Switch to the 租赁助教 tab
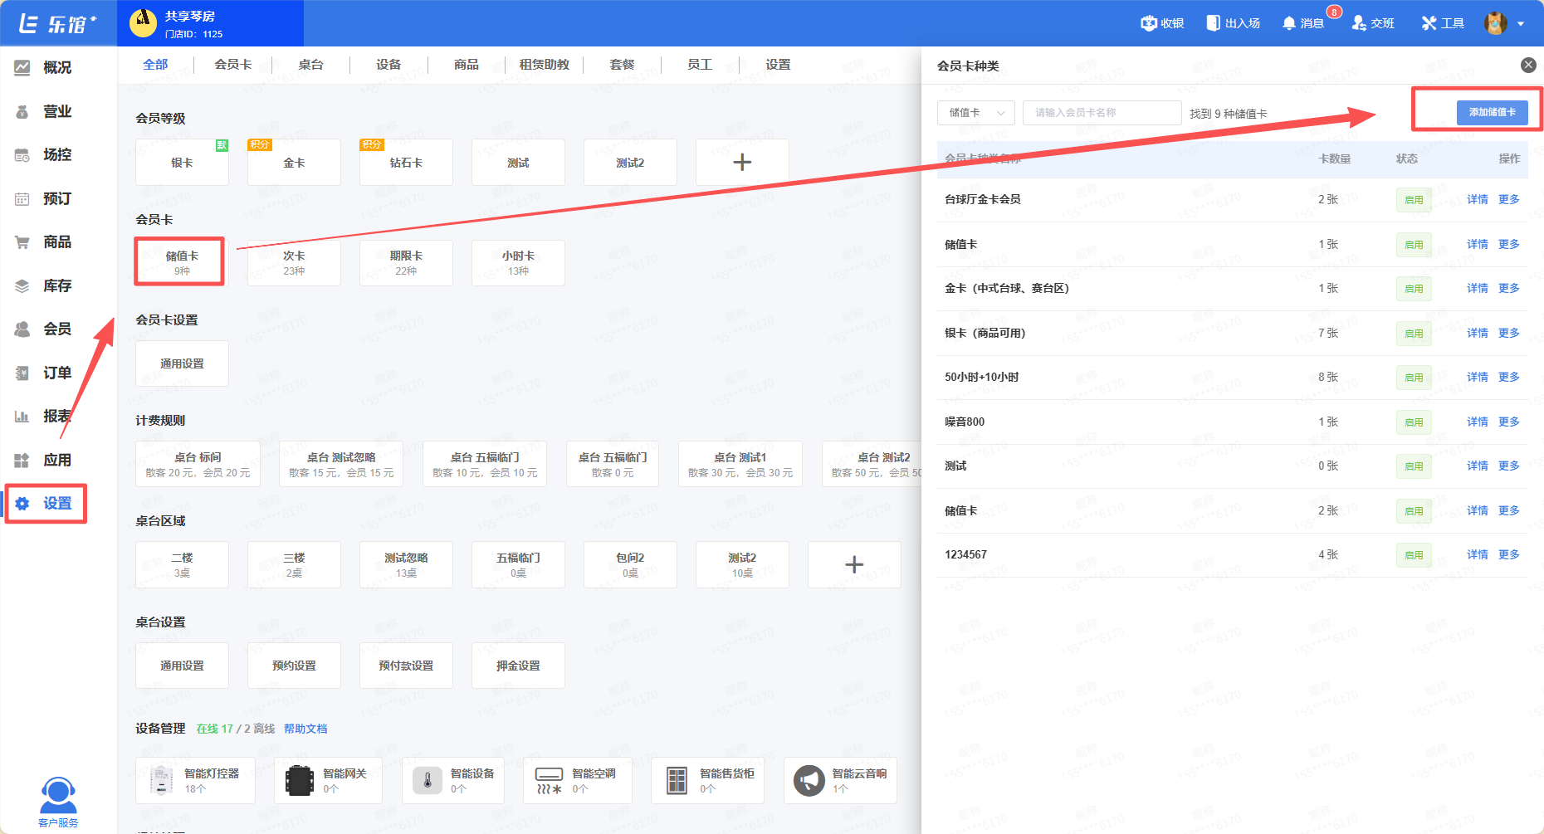1544x834 pixels. [x=544, y=65]
